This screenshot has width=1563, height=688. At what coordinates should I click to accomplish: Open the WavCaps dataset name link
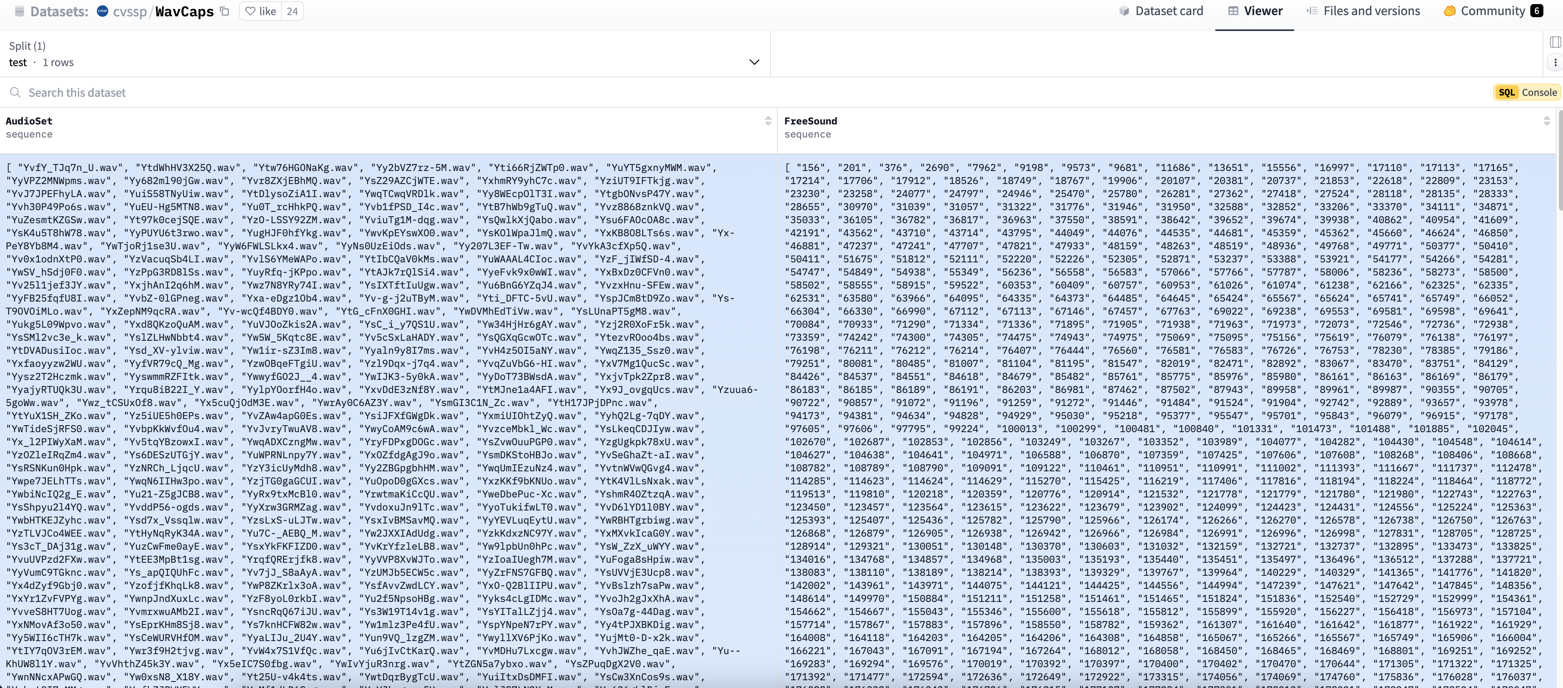coord(185,11)
